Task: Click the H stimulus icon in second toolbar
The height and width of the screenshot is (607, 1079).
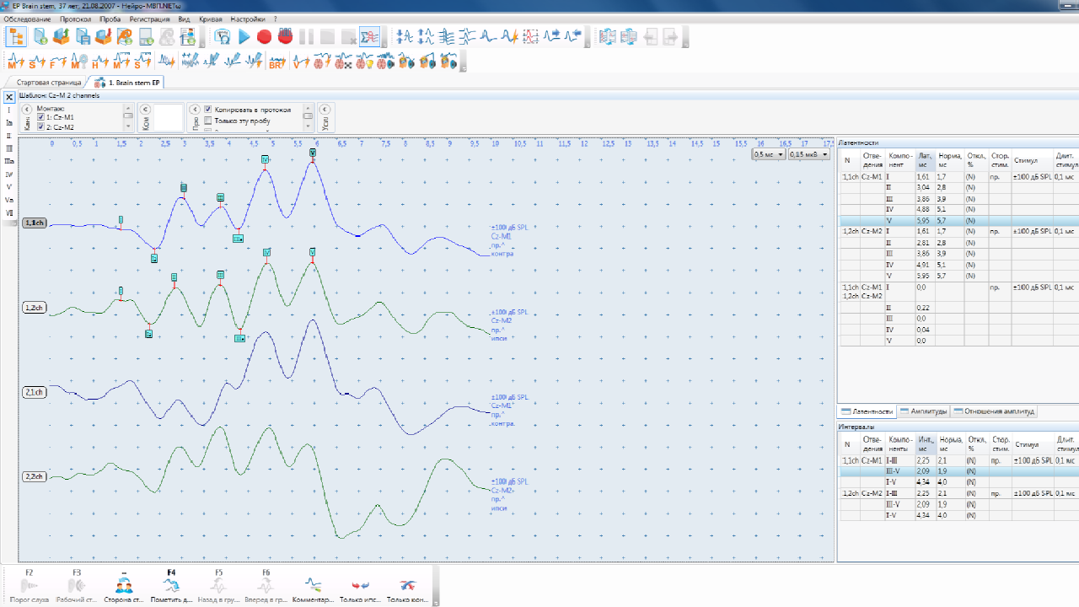Action: tap(99, 61)
